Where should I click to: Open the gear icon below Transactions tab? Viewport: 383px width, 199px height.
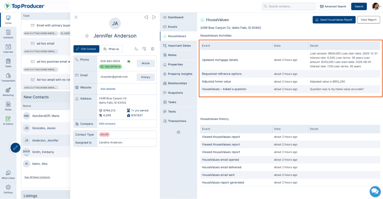click(x=178, y=132)
